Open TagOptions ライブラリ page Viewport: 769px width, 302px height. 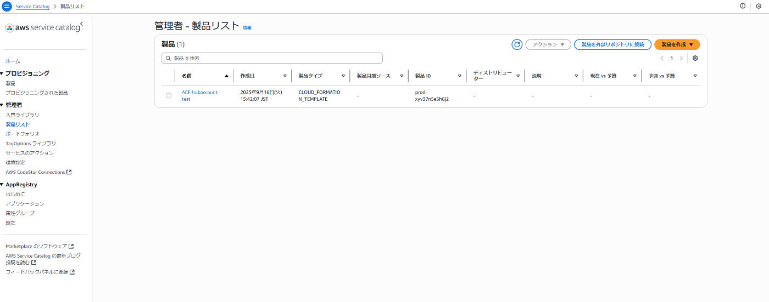coord(31,144)
